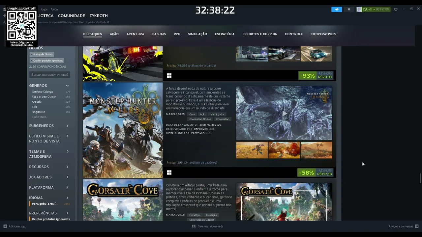This screenshot has height=237, width=422.
Task: View the blue car screenshot thumbnail
Action: pyautogui.click(x=316, y=54)
